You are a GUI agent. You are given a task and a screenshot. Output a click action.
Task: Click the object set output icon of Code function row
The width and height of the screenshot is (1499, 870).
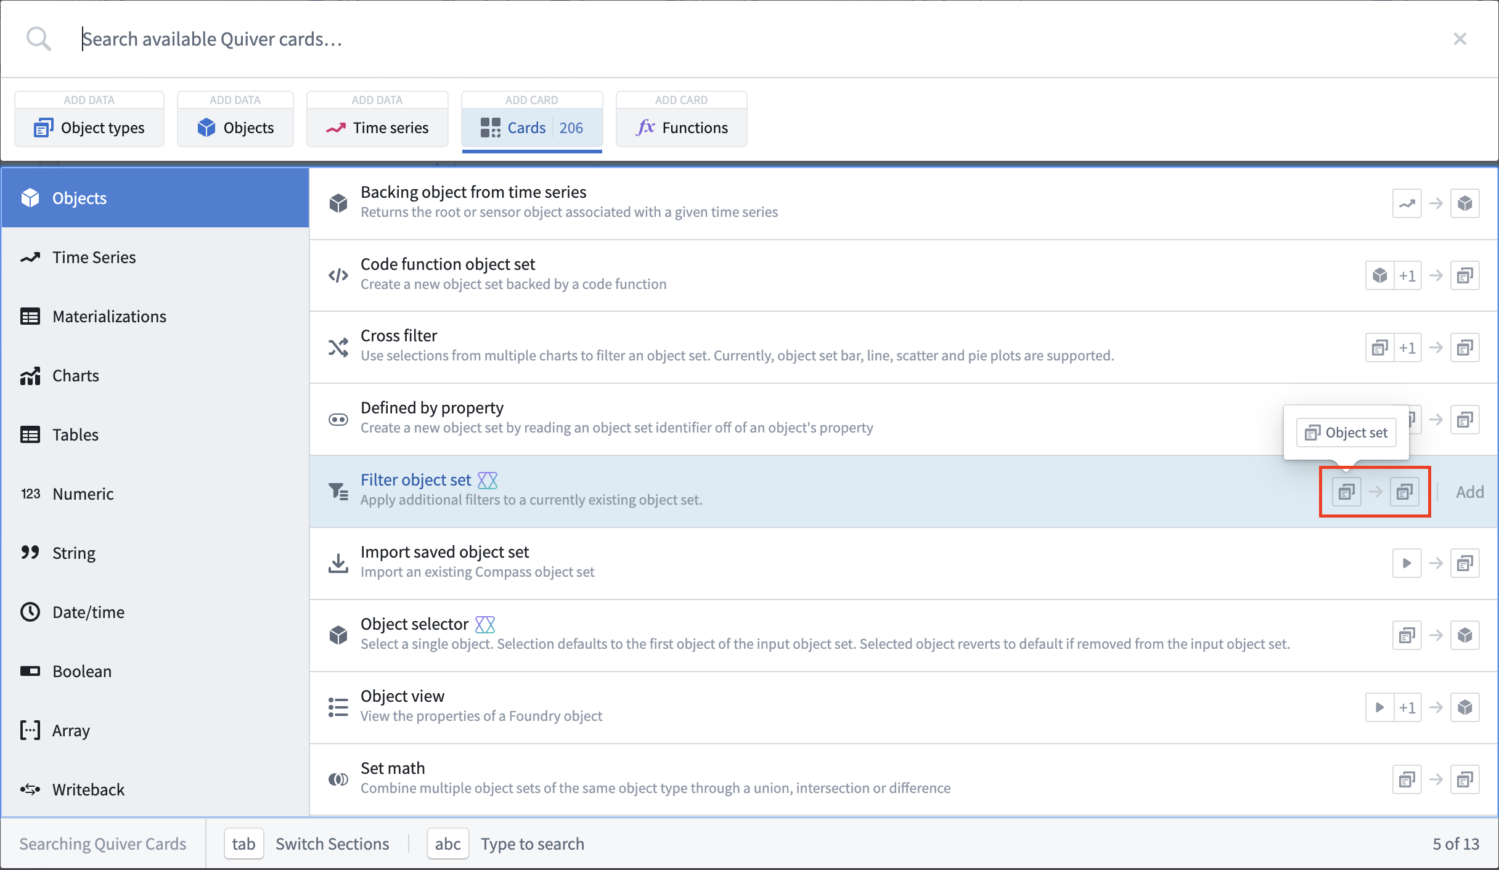1465,275
